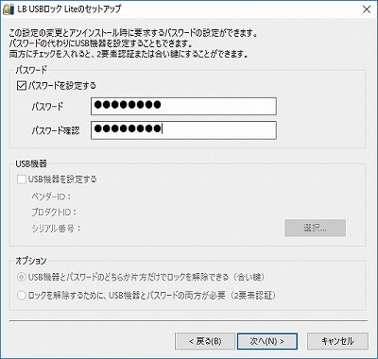Click the ベンダーID label
The width and height of the screenshot is (378, 359).
(51, 197)
